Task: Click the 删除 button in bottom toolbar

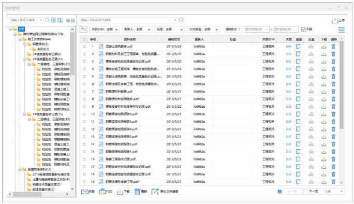Action: pos(141,192)
